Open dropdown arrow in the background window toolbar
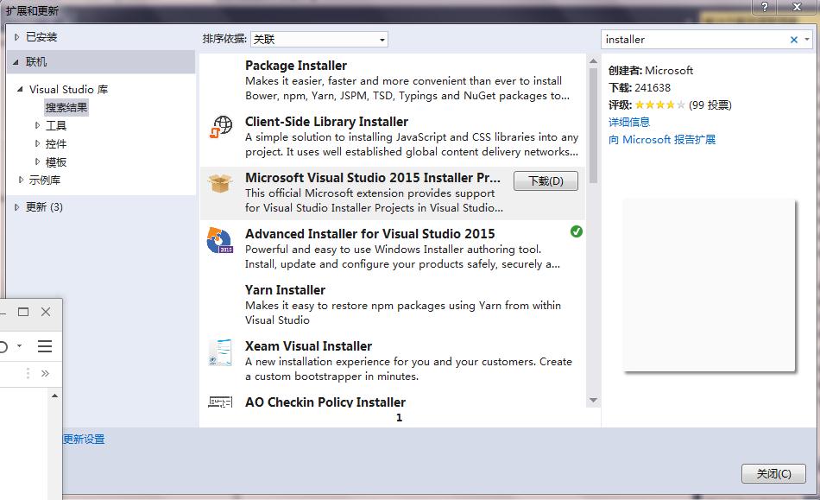The image size is (820, 500). pos(19,345)
